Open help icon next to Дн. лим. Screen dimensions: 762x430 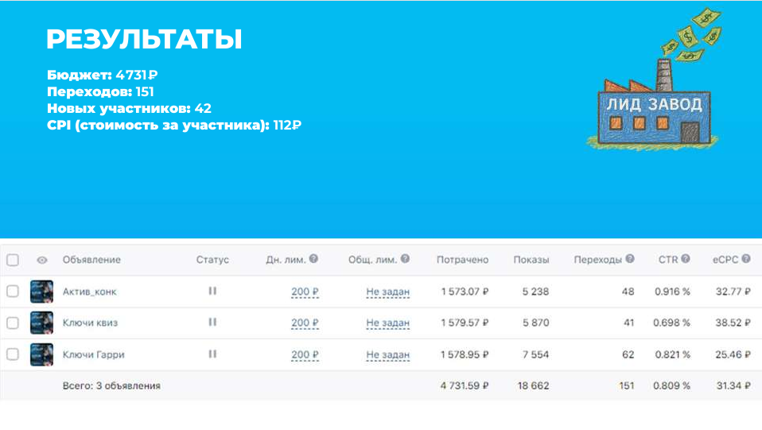coord(313,259)
